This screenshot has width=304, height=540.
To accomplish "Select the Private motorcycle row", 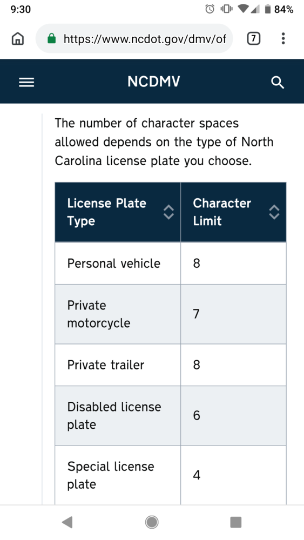I will (x=171, y=314).
